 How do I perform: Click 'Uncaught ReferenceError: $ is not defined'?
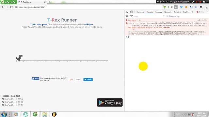point(149,27)
